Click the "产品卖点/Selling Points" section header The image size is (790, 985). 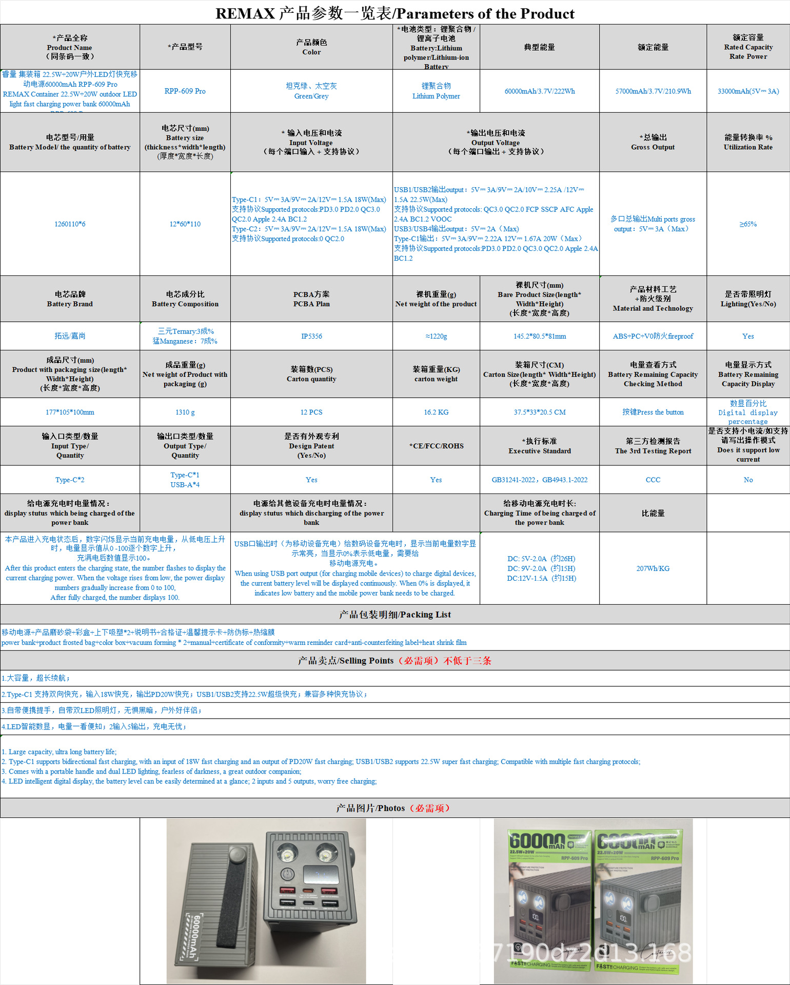click(x=395, y=661)
